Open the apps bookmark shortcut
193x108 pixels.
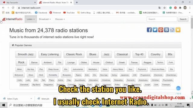pyautogui.click(x=6, y=13)
